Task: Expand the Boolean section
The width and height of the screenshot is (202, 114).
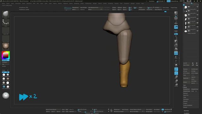Action: (186, 93)
